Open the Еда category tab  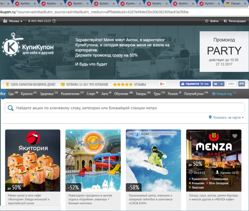pos(13,94)
